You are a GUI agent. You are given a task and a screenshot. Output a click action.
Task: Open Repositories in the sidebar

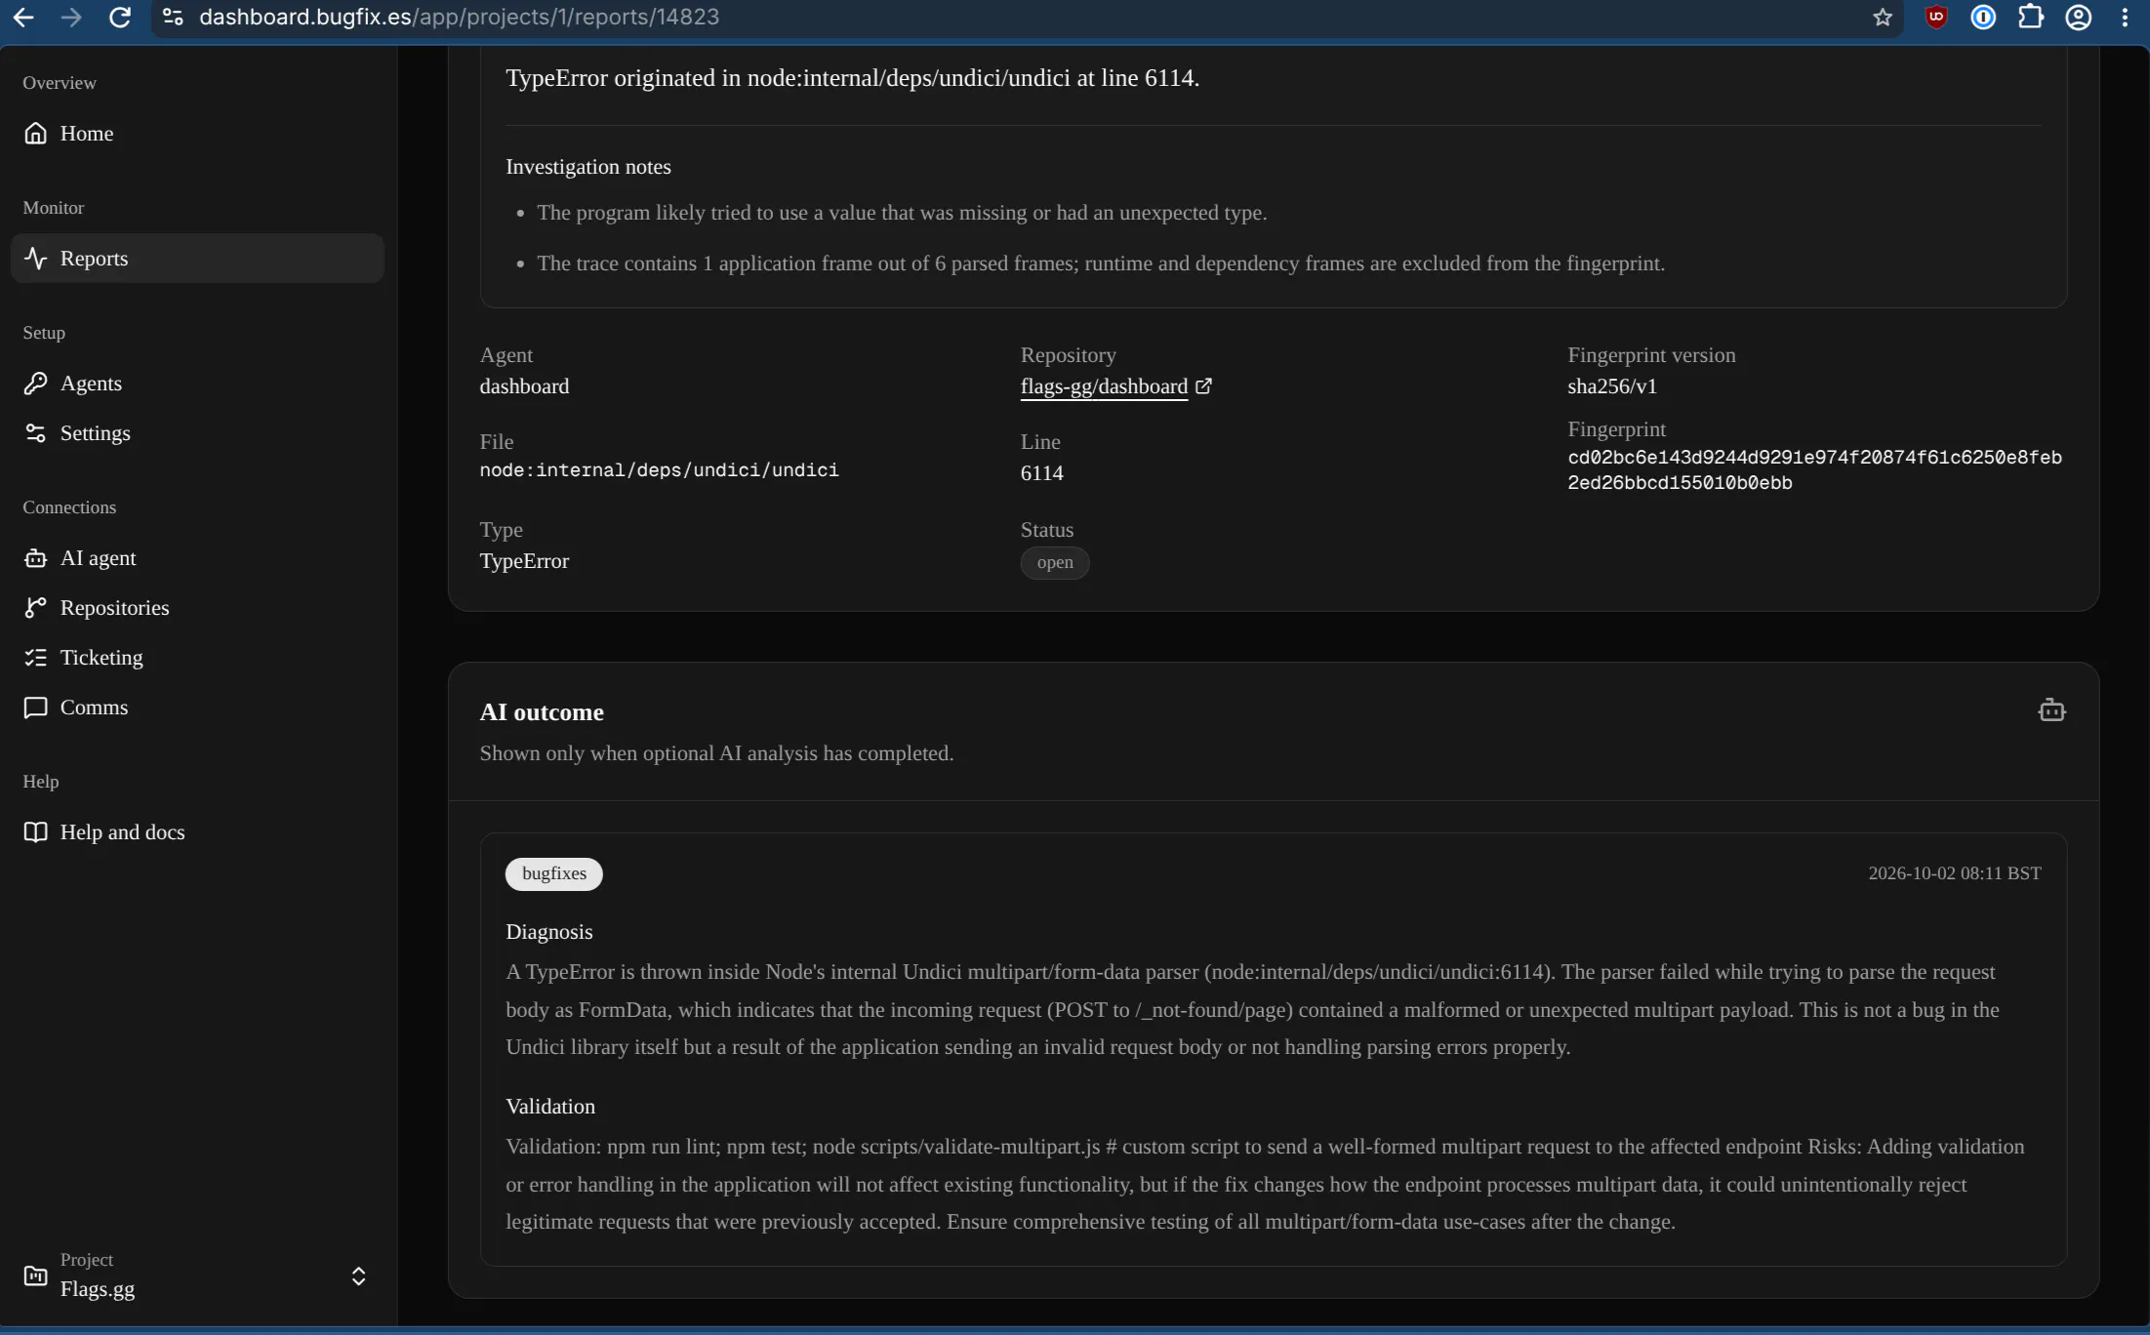197,607
